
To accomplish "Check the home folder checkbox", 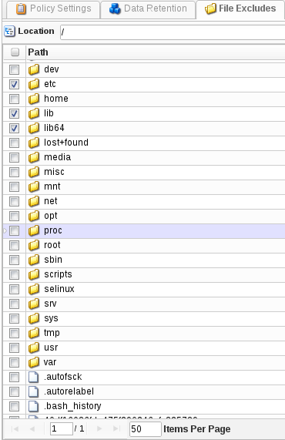I will [x=14, y=99].
